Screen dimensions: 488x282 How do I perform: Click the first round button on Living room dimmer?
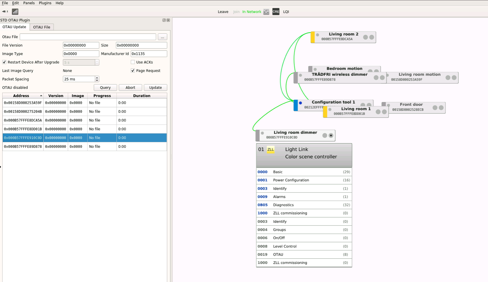(325, 135)
